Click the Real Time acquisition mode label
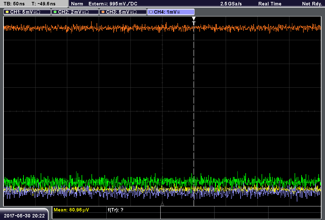The image size is (325, 220). coord(270,4)
